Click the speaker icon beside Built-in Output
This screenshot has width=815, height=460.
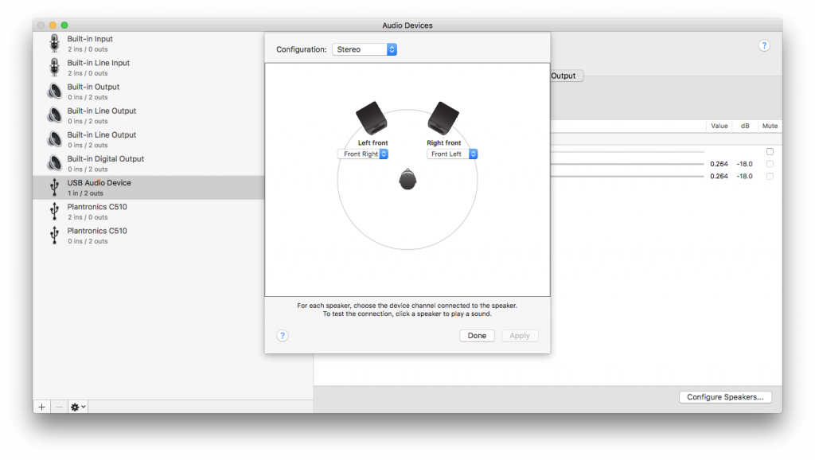coord(55,91)
